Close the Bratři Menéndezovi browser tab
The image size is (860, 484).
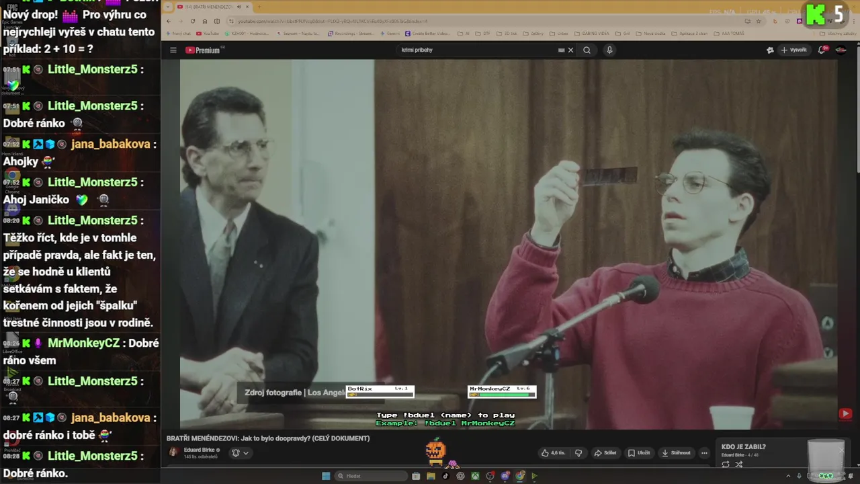(247, 7)
